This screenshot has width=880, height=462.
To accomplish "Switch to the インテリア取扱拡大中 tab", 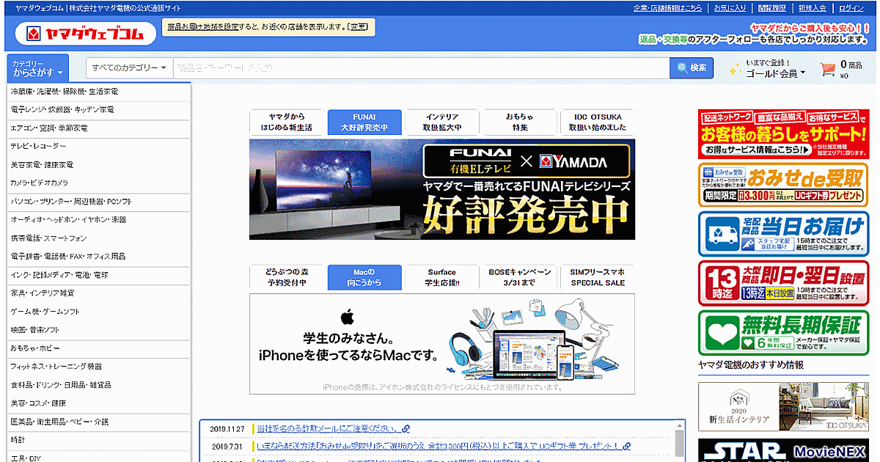I will pos(441,122).
